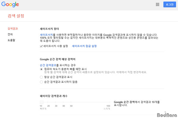Click the 20 mark on results slider
Image resolution: width=178 pixels, height=118 pixels.
coord(48,102)
